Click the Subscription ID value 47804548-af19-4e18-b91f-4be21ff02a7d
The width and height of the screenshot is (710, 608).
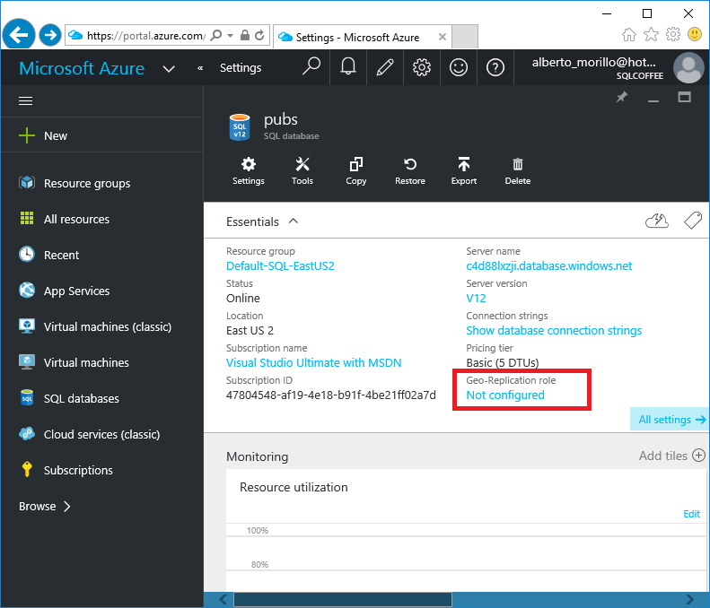[x=331, y=395]
